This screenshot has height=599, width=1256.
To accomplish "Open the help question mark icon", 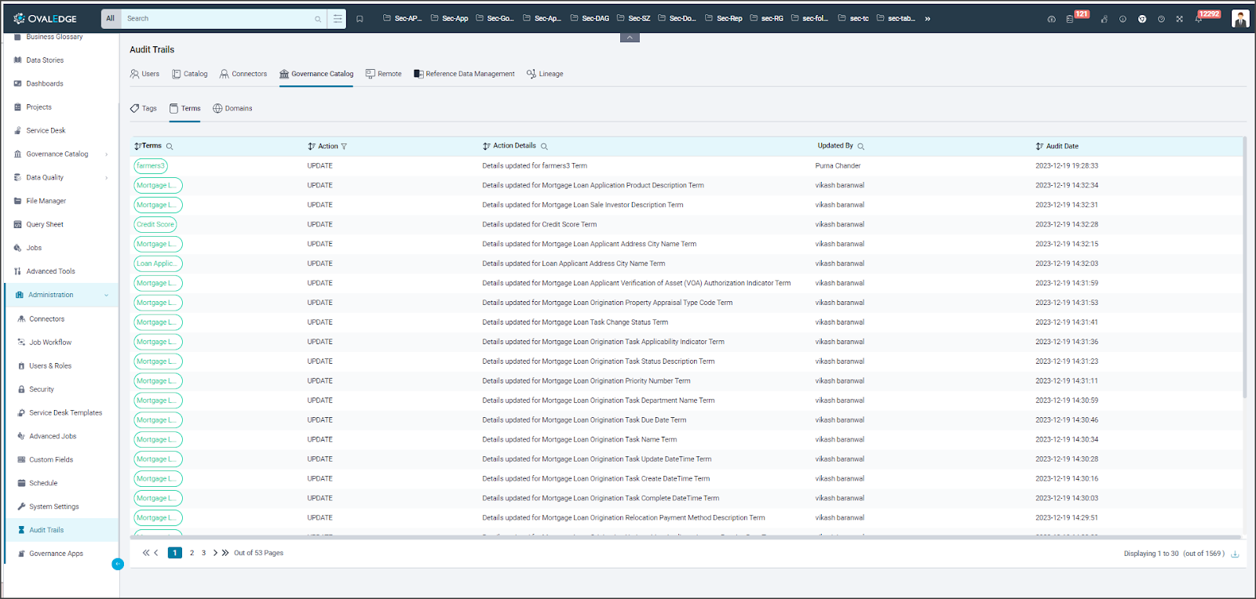I will 1161,19.
